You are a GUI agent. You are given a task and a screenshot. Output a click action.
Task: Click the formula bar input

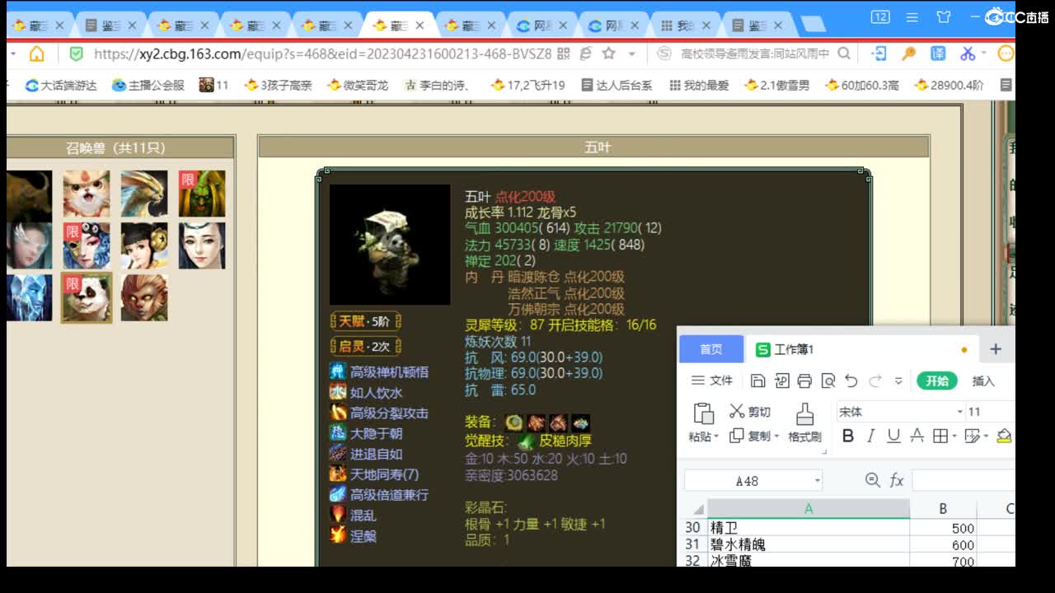click(964, 480)
